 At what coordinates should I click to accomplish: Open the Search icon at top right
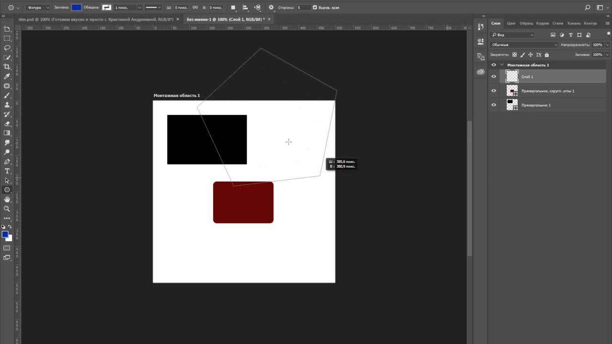coord(588,8)
